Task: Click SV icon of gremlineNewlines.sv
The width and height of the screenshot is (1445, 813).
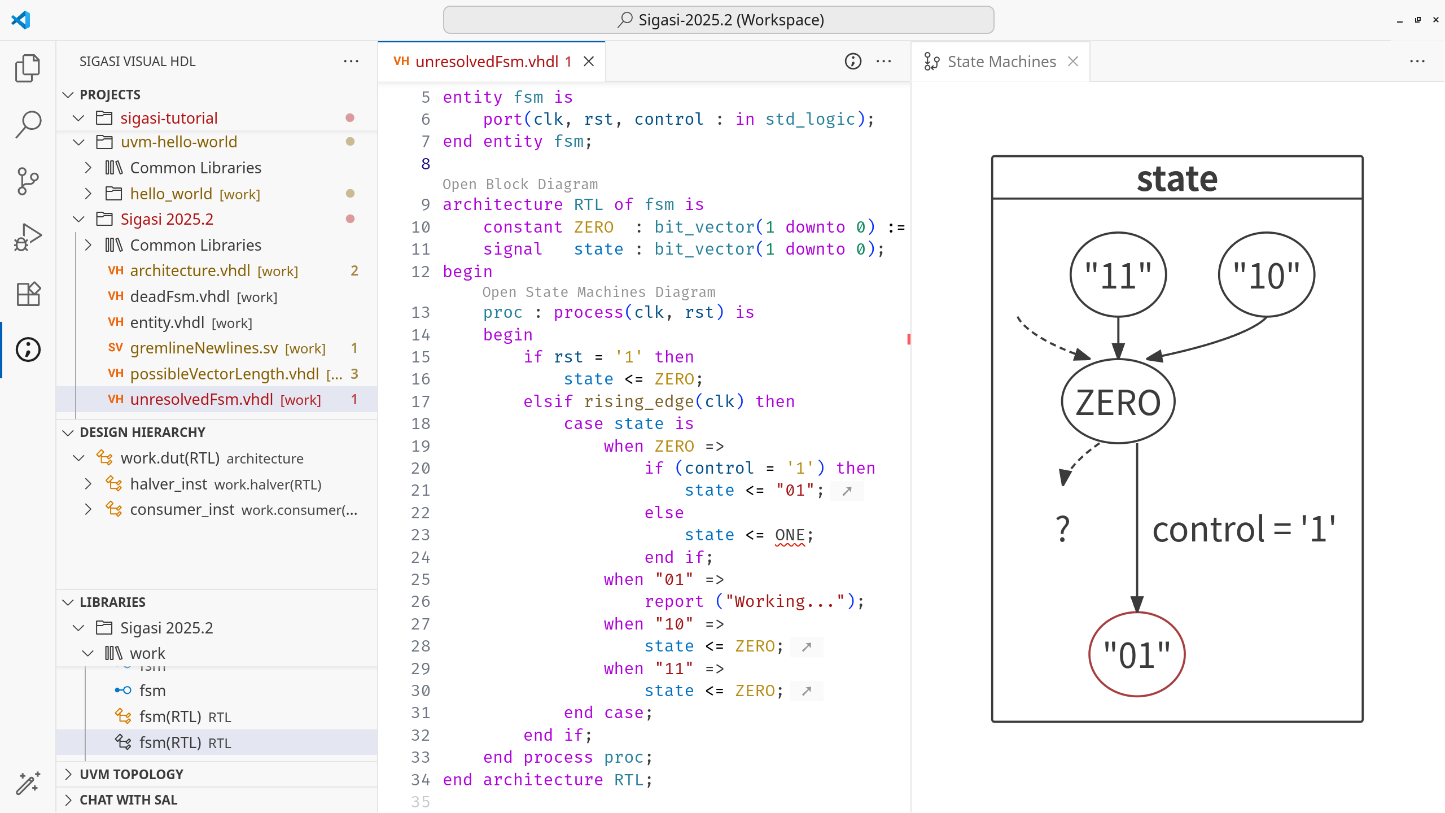Action: (x=116, y=348)
